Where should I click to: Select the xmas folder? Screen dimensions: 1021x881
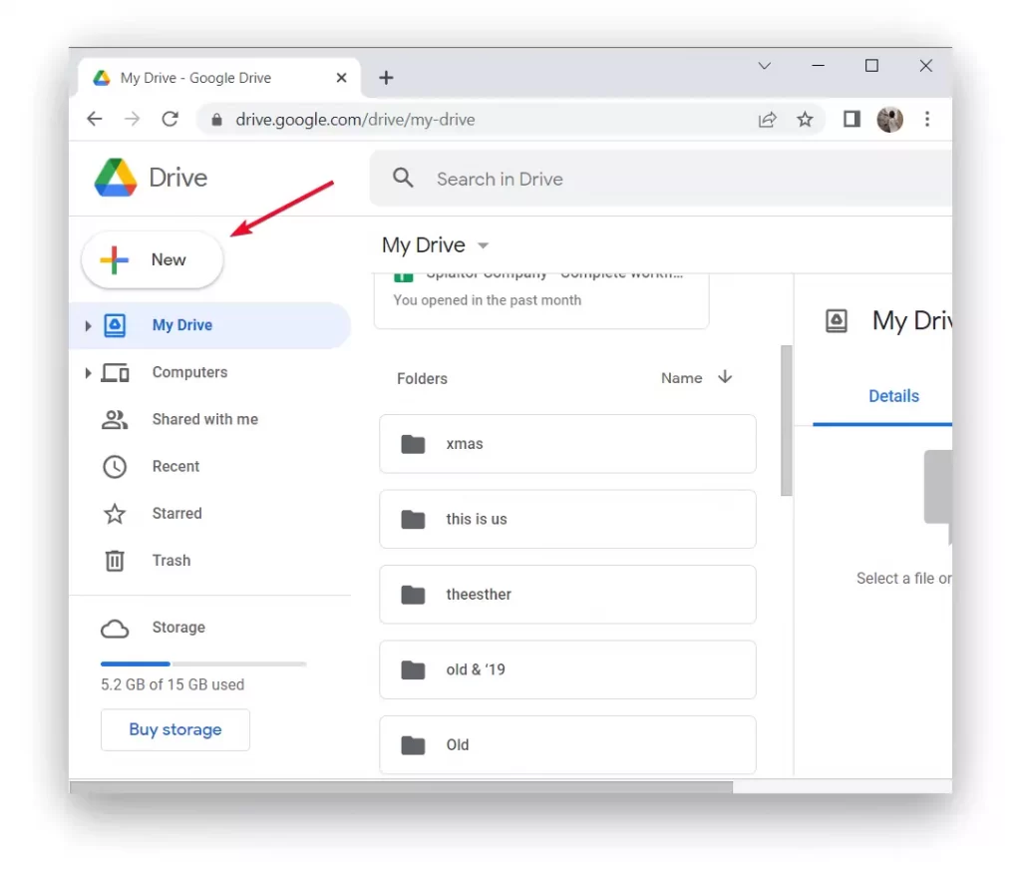[x=567, y=444]
